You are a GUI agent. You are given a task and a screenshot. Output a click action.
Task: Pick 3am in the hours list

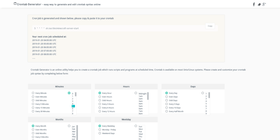pos(141,101)
